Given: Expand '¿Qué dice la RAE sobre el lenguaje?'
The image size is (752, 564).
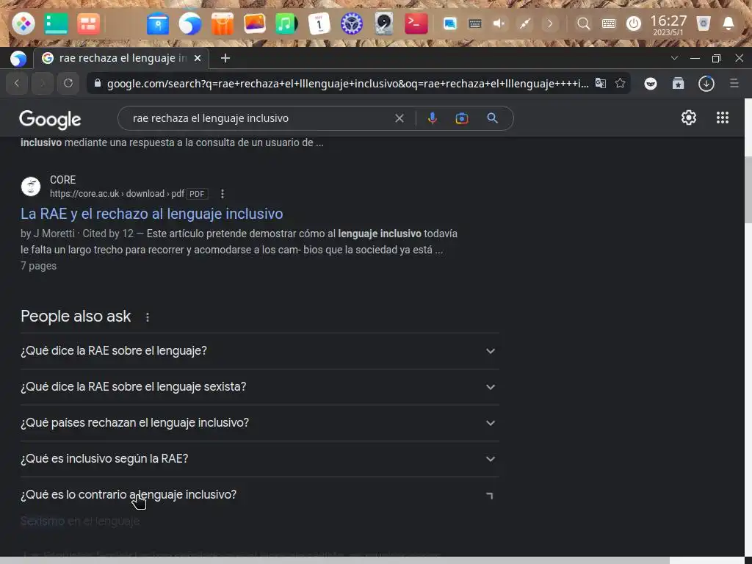Looking at the screenshot, I should click(x=259, y=350).
